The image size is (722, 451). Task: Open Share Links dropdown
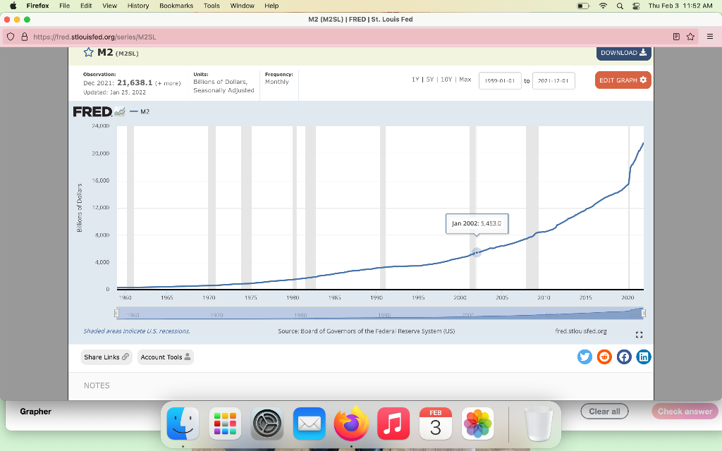pos(106,357)
